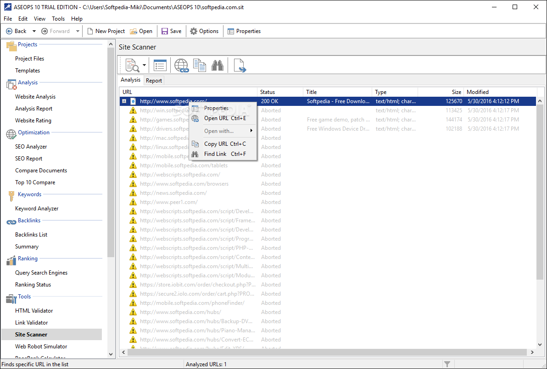Click the Ranking chart section icon
547x369 pixels.
coord(11,260)
